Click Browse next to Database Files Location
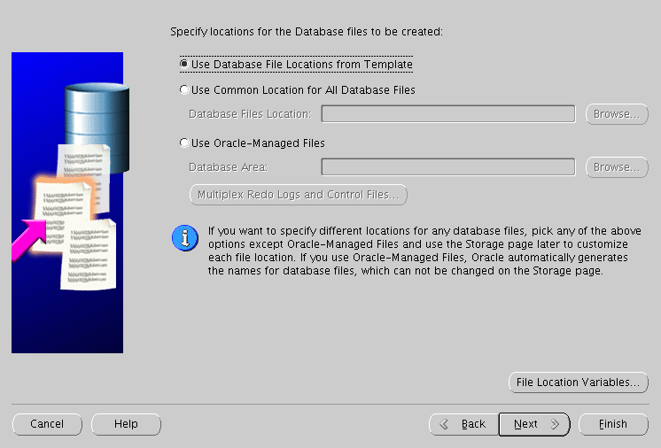Screen dimensions: 661x448 (x=617, y=114)
